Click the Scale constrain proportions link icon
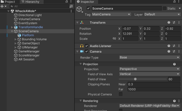This screenshot has width=182, height=111. pyautogui.click(x=114, y=39)
